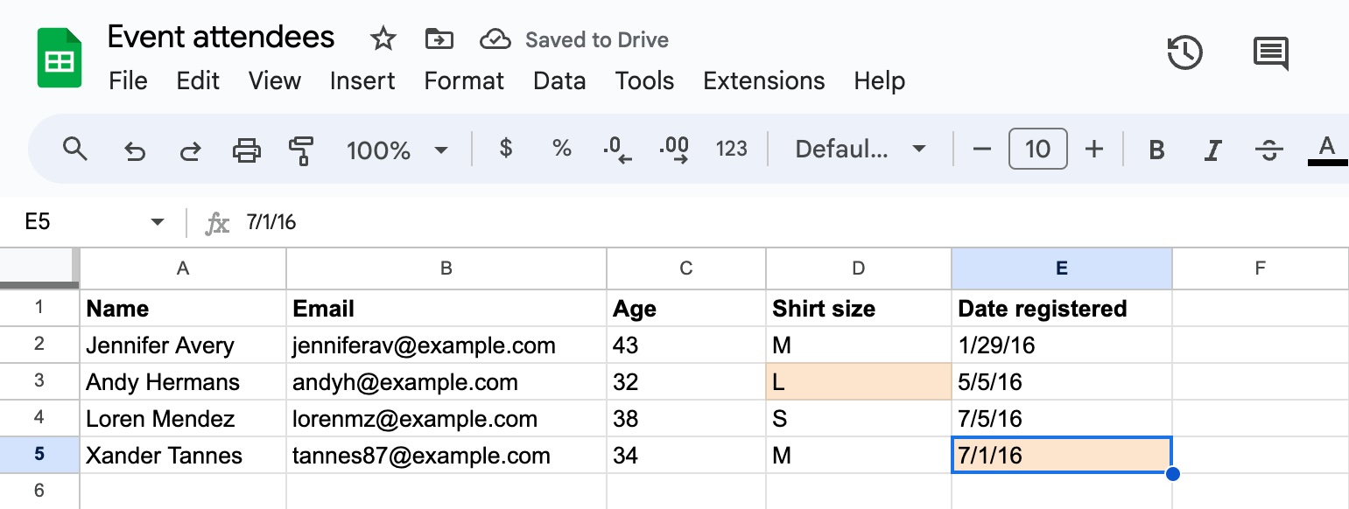Open the comments panel
The image size is (1349, 509).
point(1269,52)
